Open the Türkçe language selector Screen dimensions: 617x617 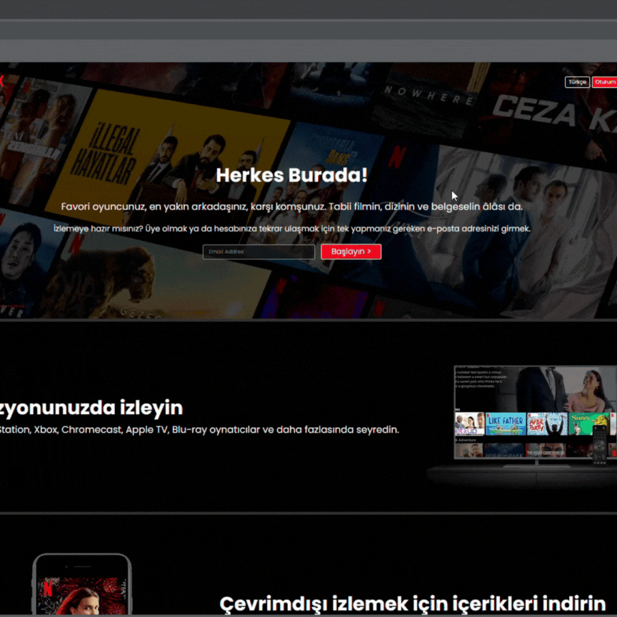click(577, 82)
